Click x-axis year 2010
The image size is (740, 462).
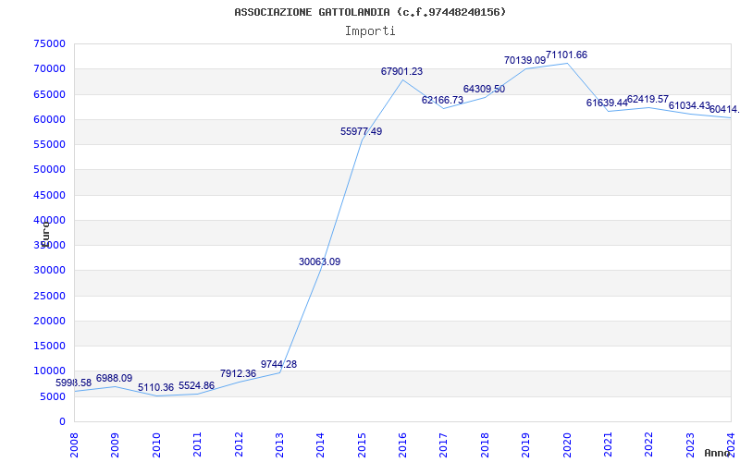tap(156, 445)
